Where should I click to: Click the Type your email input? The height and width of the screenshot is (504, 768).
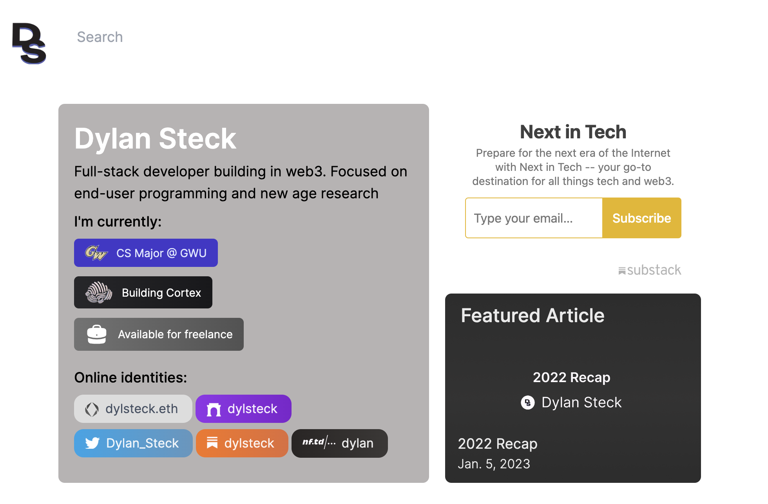coord(534,218)
